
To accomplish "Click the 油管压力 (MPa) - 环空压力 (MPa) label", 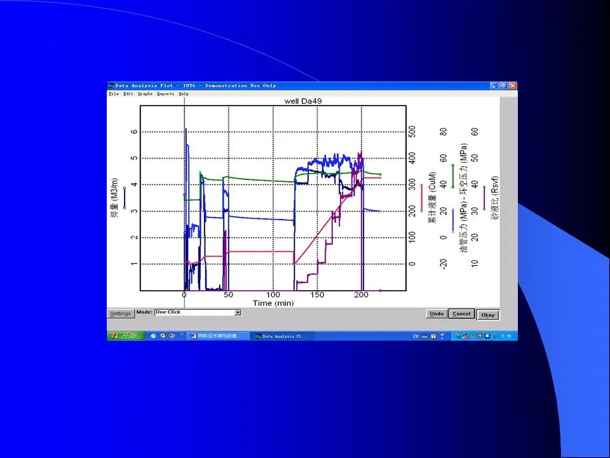I will click(x=464, y=198).
